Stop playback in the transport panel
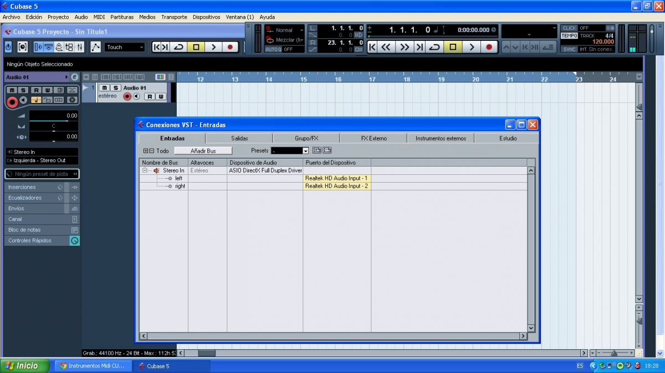This screenshot has height=373, width=665. click(x=453, y=47)
